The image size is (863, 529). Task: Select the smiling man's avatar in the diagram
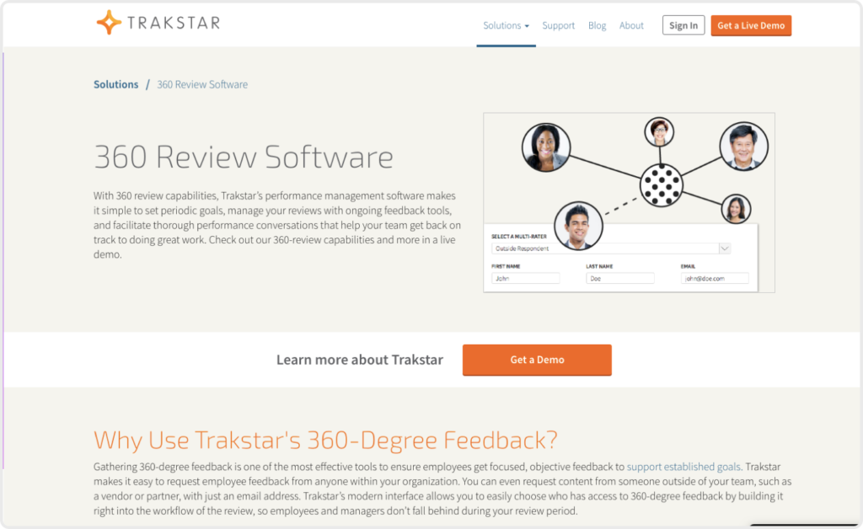click(x=579, y=224)
